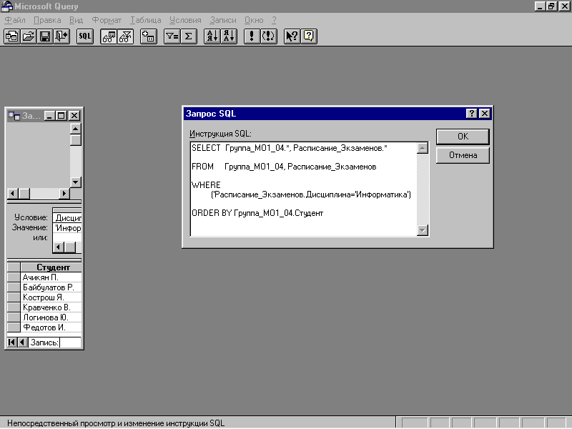
Task: Click the criteria pane scroll left arrow
Action: coord(59,247)
